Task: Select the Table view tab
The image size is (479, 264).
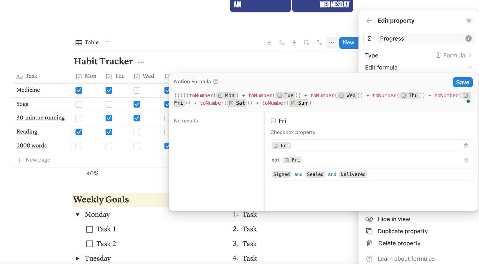Action: click(87, 43)
